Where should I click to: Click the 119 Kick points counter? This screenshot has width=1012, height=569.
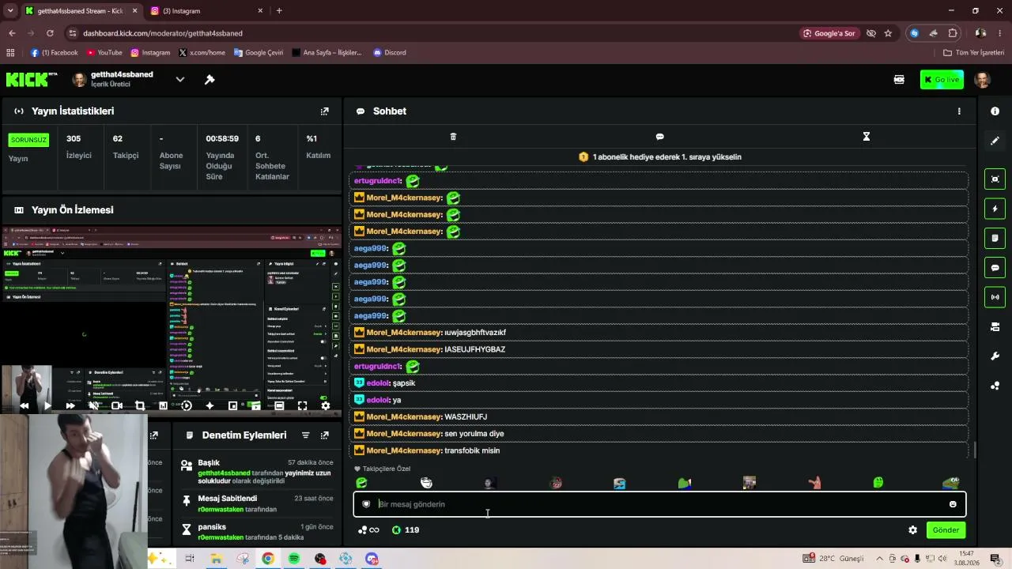(x=406, y=530)
